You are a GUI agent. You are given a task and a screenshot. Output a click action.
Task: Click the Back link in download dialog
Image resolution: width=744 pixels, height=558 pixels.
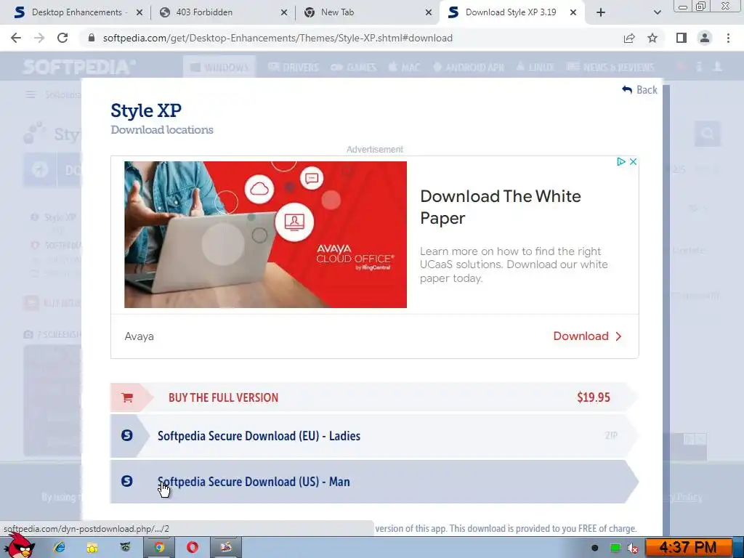[639, 89]
